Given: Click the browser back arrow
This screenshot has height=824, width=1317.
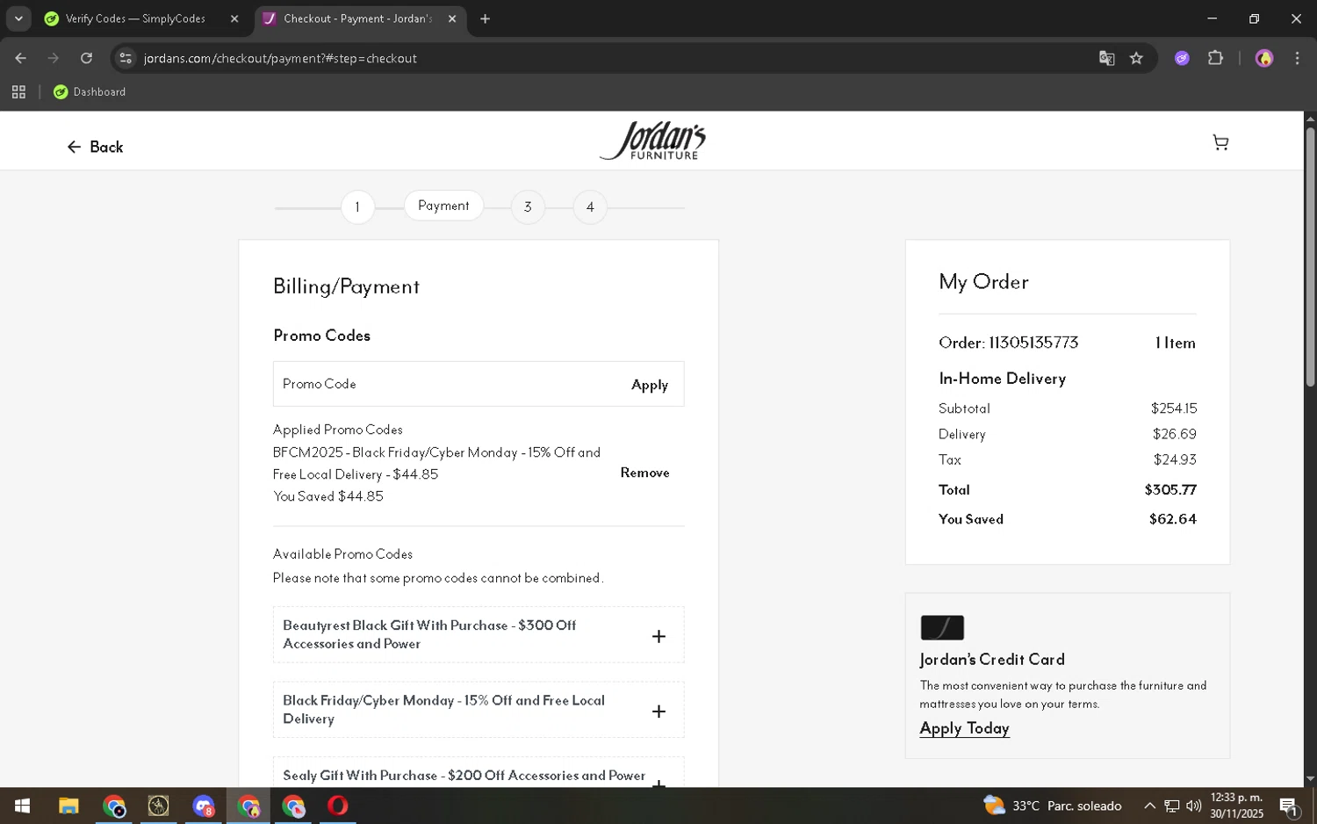Looking at the screenshot, I should [20, 58].
